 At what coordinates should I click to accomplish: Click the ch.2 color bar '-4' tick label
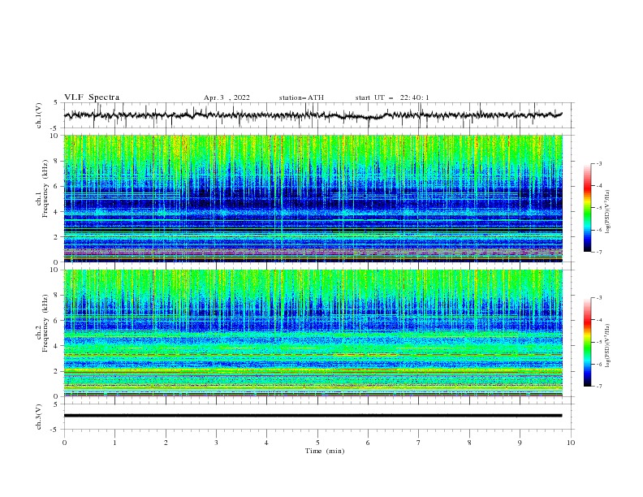[x=598, y=320]
